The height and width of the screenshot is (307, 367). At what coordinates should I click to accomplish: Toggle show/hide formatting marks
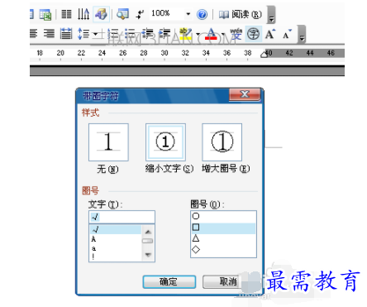point(140,14)
